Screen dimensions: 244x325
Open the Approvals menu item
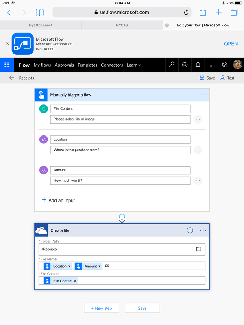[64, 65]
